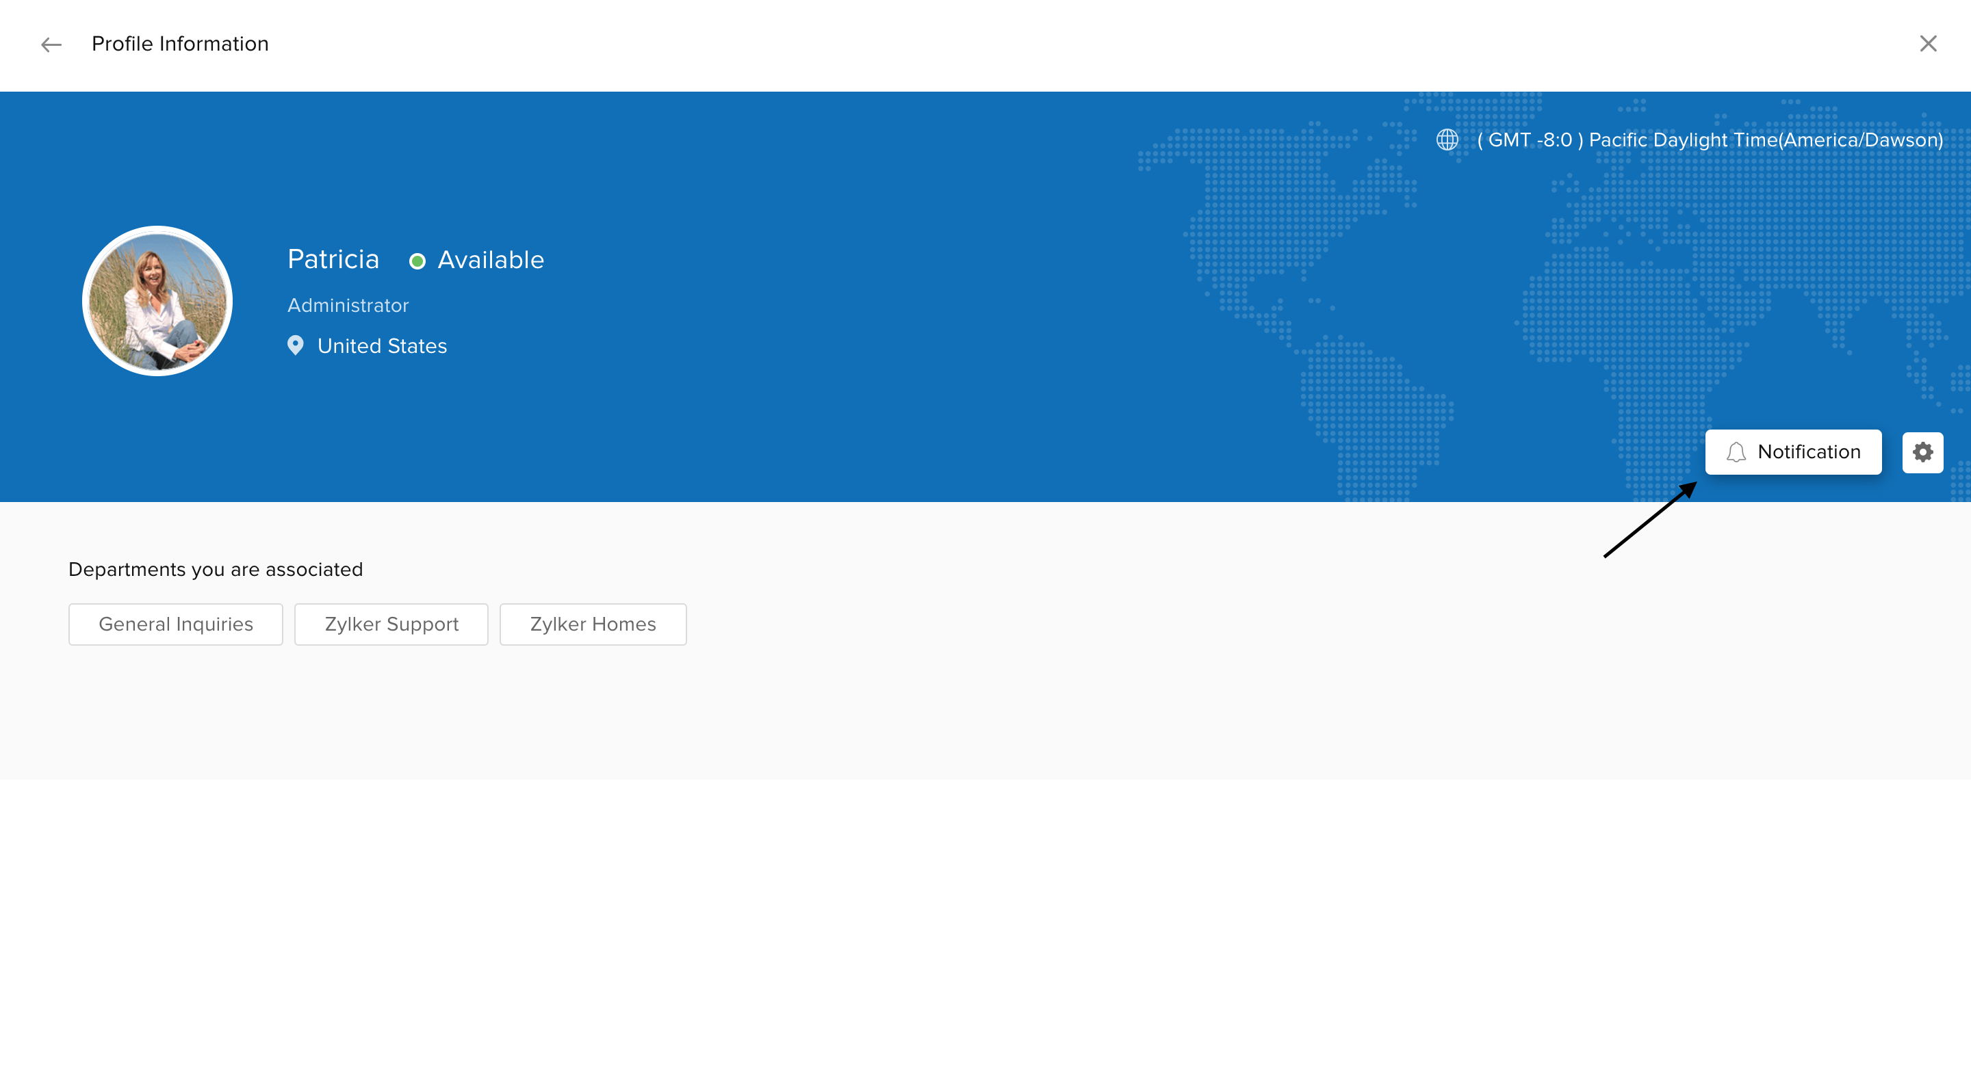Click Departments you are associated heading
The image size is (1971, 1067).
(215, 569)
